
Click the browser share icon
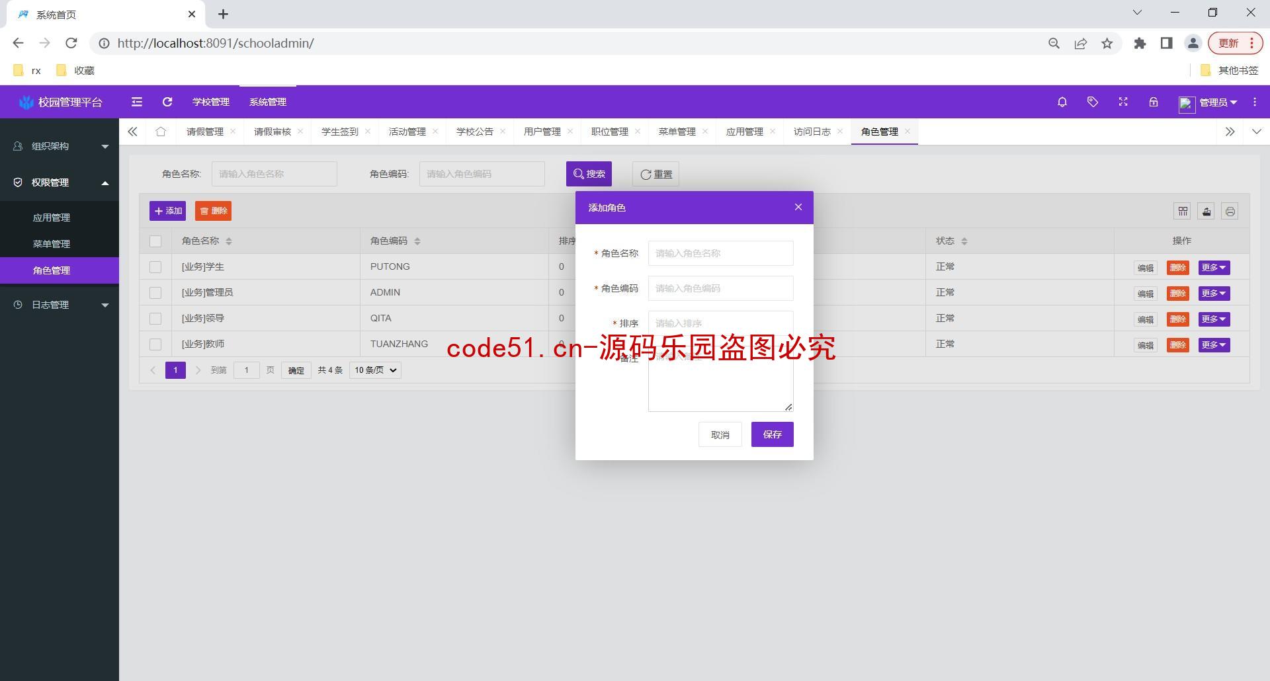tap(1081, 44)
